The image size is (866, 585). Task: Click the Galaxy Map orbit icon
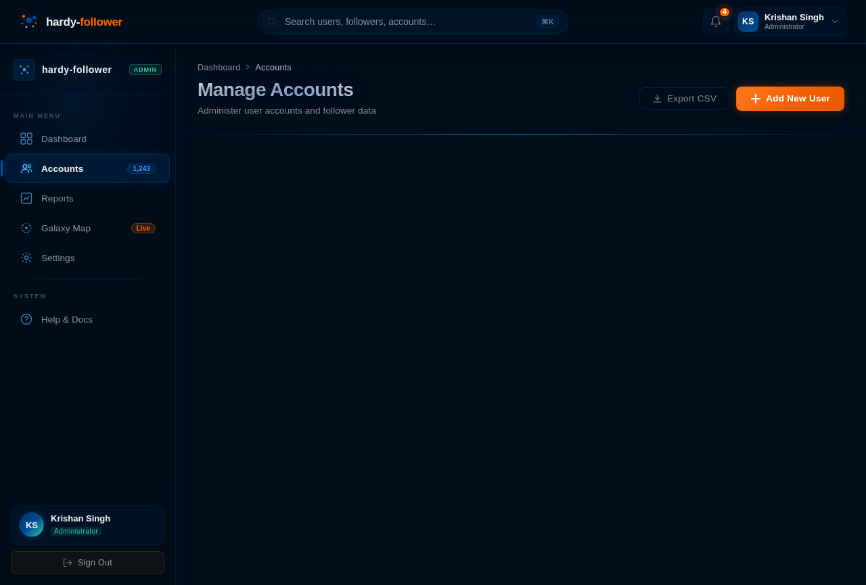[x=26, y=228]
